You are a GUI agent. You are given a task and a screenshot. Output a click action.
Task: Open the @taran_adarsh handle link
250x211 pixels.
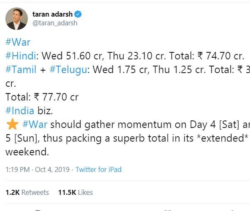click(54, 23)
